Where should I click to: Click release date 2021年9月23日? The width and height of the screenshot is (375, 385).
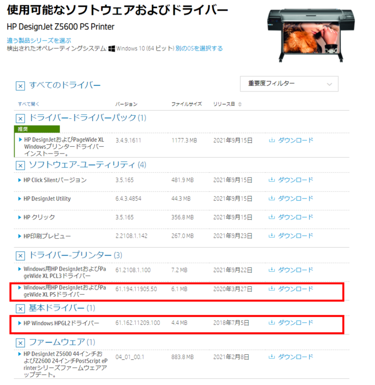pyautogui.click(x=233, y=236)
